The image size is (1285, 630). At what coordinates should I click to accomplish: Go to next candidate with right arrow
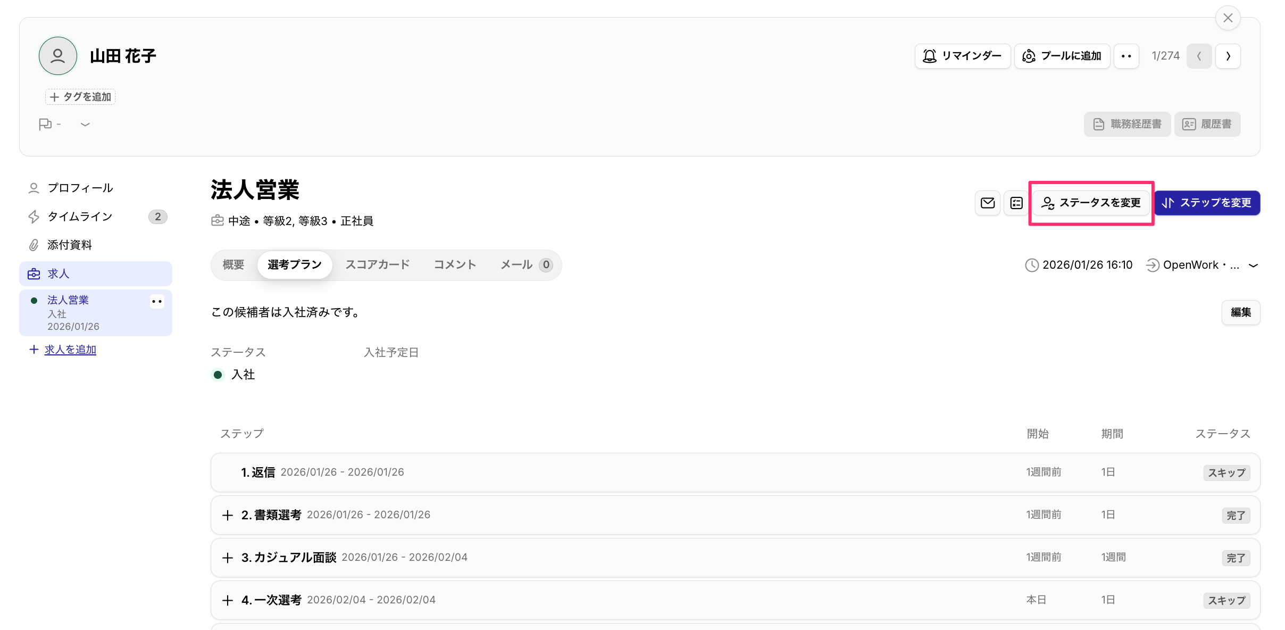pos(1228,56)
